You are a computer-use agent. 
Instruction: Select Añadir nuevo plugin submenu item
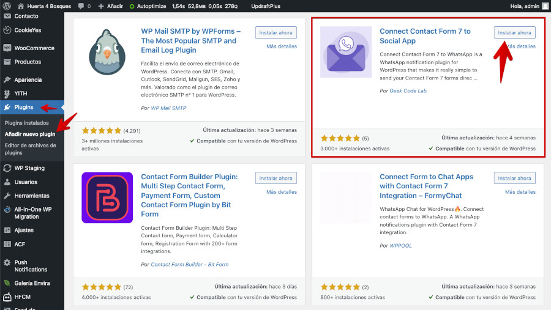pos(30,134)
